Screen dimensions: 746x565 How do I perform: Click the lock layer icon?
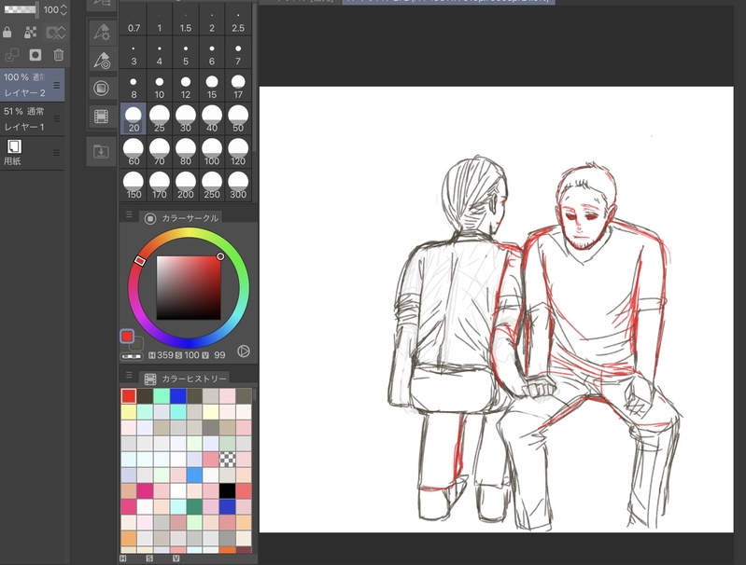8,32
